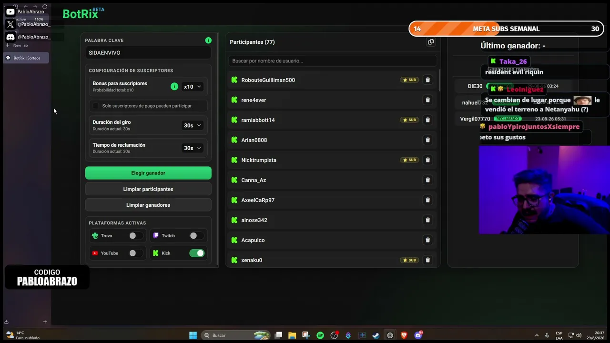
Task: Click Limpiar participantes
Action: pos(148,189)
